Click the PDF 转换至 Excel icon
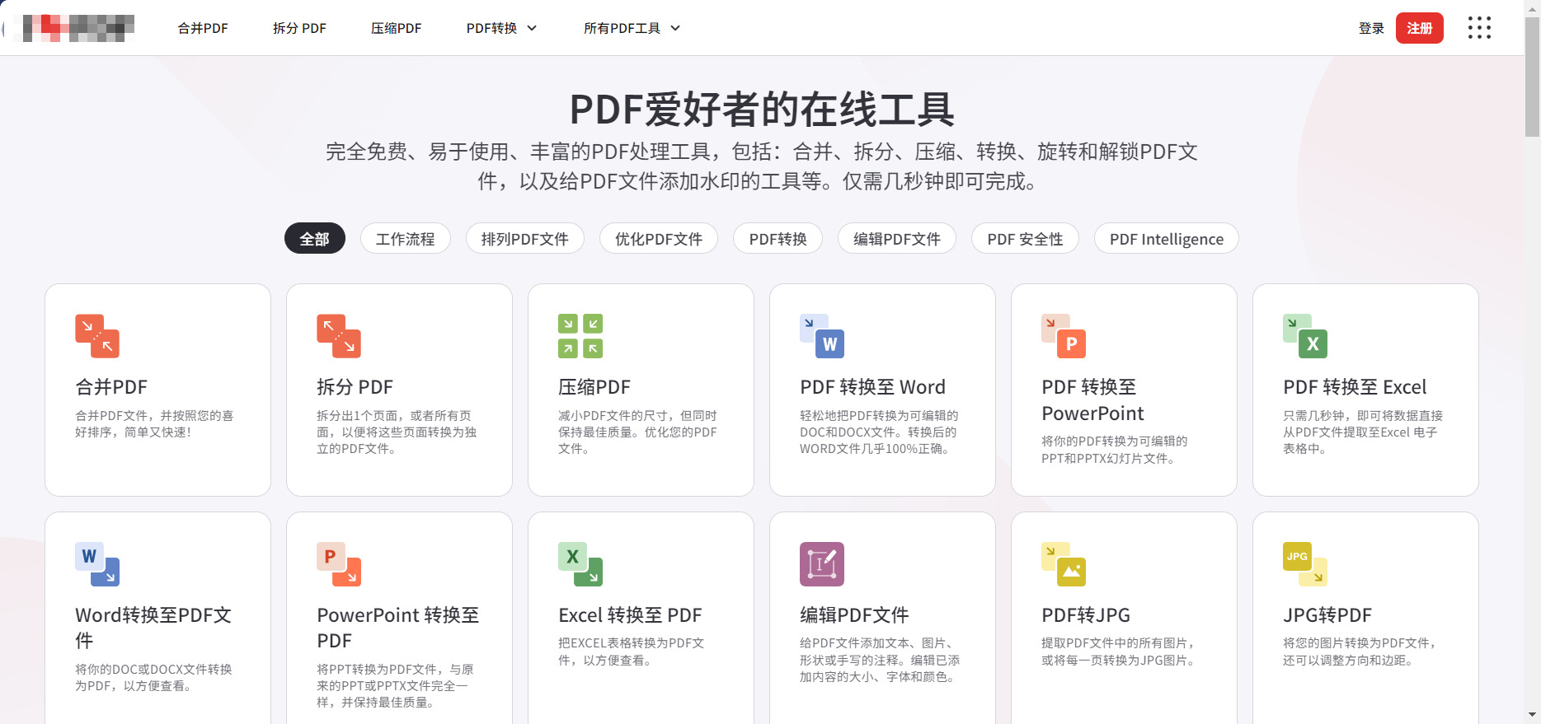This screenshot has width=1541, height=724. 1305,336
